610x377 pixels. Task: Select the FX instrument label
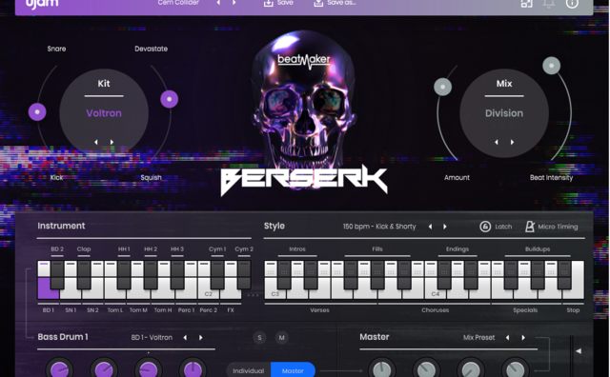click(x=231, y=309)
